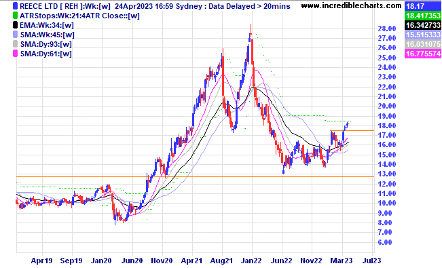Viewport: 442px width, 268px height.
Task: Click the latest blue candle near 18.00
Action: [x=348, y=124]
